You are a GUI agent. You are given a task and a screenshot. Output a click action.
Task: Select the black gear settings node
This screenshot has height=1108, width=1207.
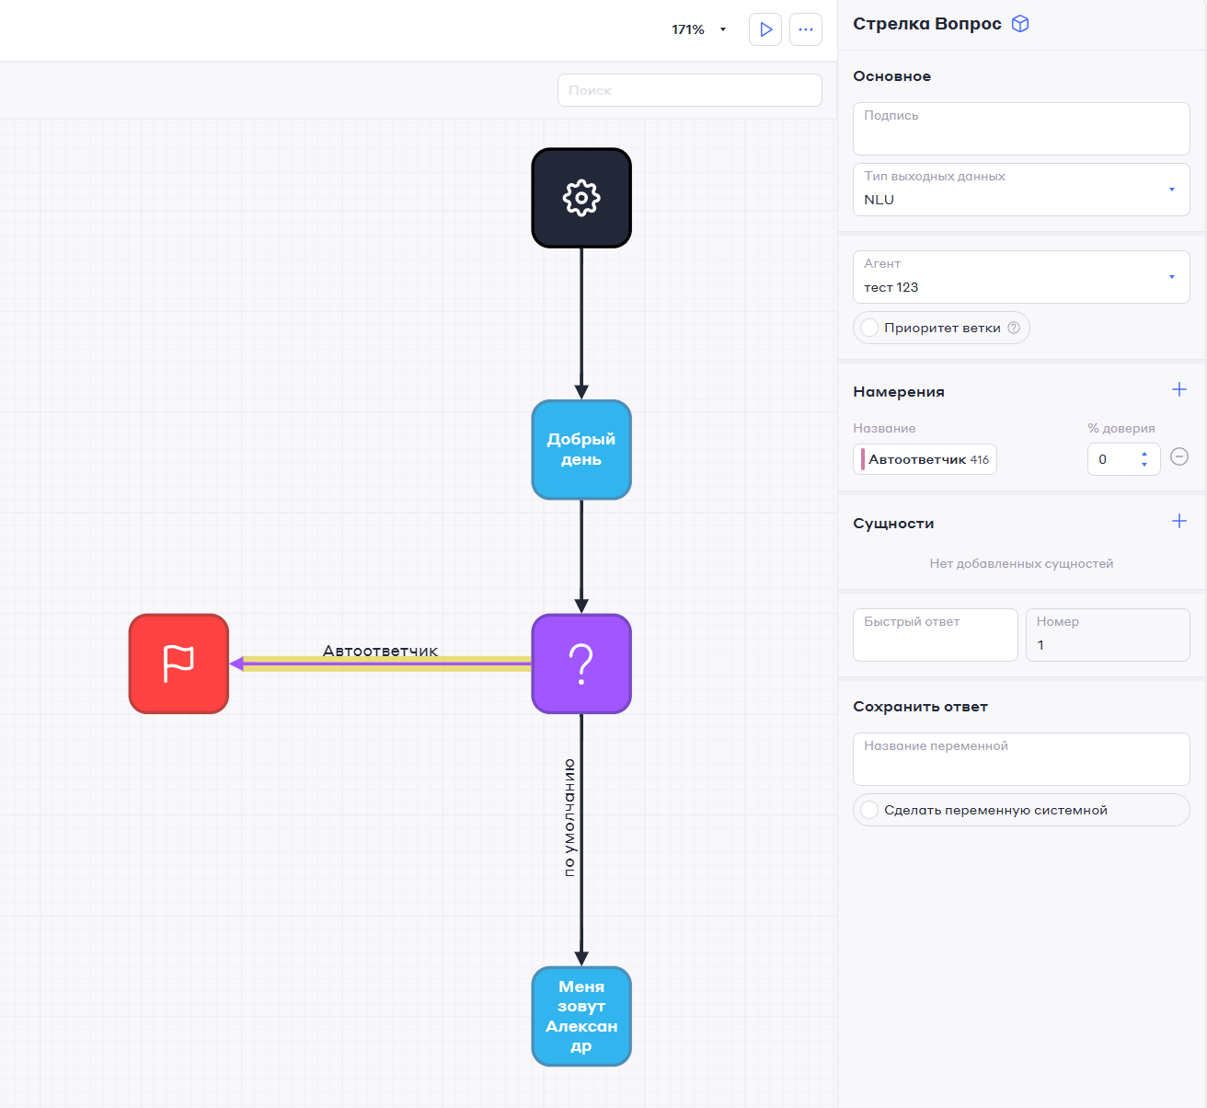coord(581,198)
